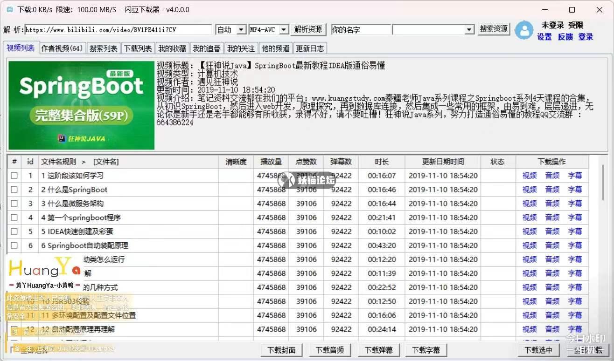Select file name 5 IDEA快速创建及彩蛋

pyautogui.click(x=77, y=232)
